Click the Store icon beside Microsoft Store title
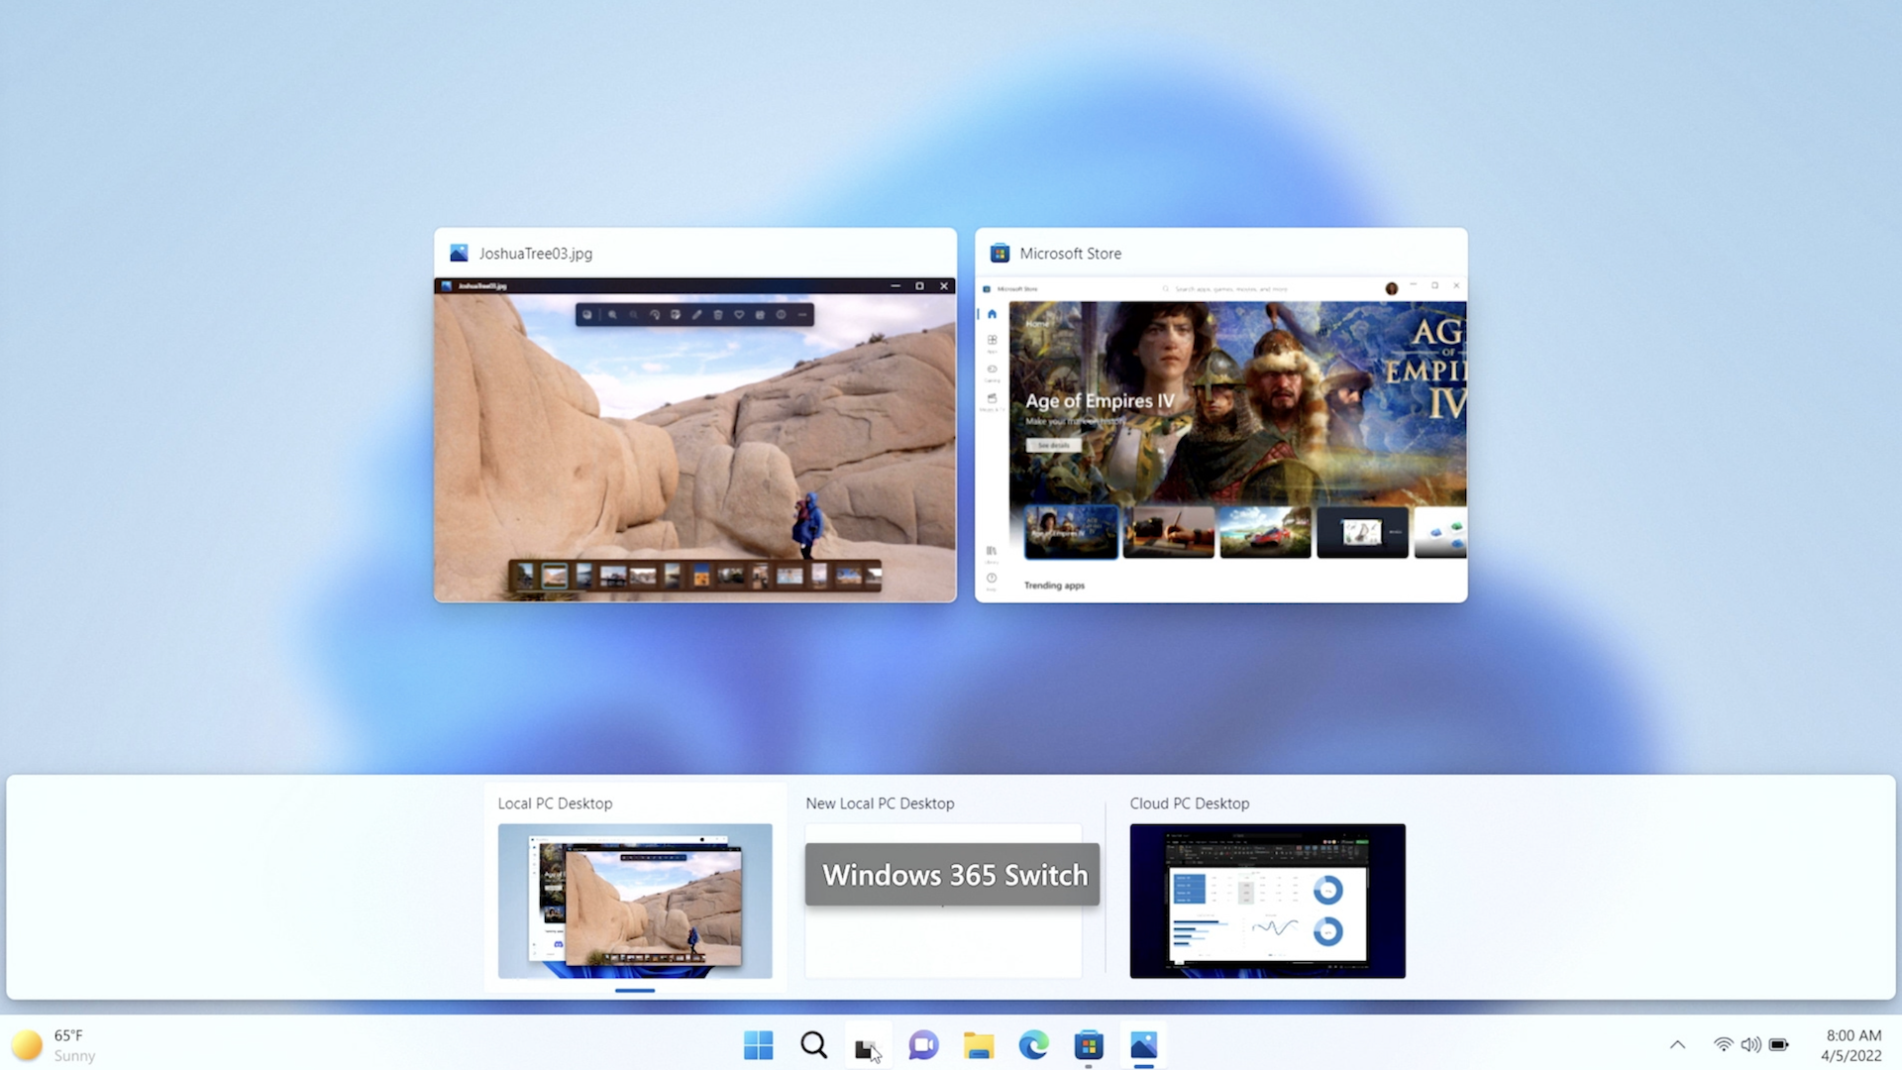This screenshot has width=1902, height=1070. pyautogui.click(x=1000, y=253)
